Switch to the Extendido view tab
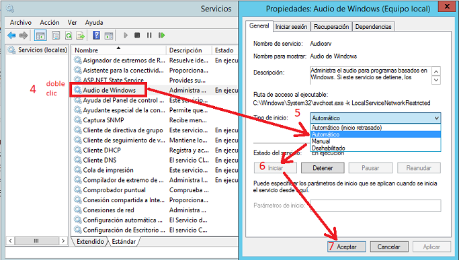This screenshot has height=260, width=459. [x=90, y=242]
